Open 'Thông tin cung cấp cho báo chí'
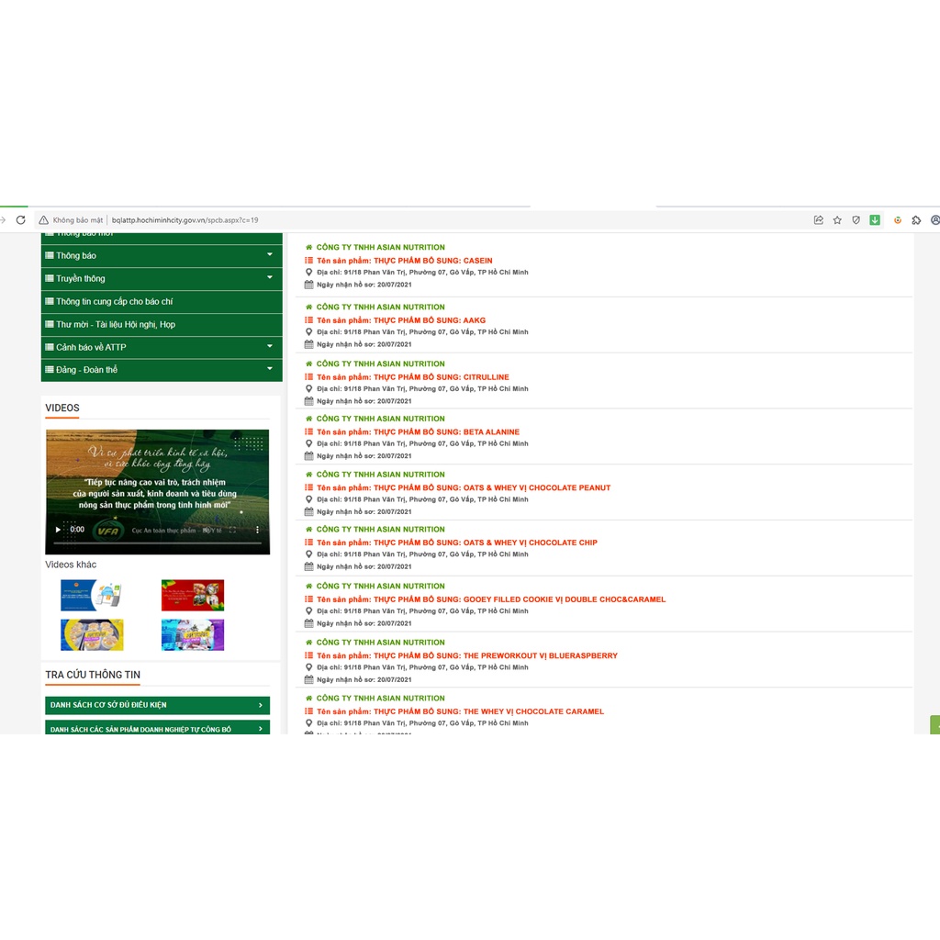This screenshot has width=940, height=940. coord(162,301)
